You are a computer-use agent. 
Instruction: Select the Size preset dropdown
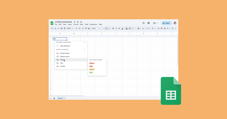pos(71,63)
